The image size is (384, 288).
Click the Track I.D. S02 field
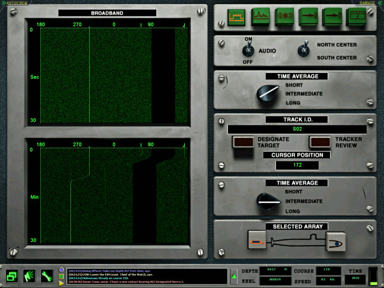point(297,130)
